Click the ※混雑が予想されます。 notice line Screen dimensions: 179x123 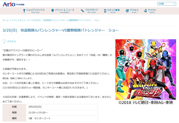[x=15, y=69]
